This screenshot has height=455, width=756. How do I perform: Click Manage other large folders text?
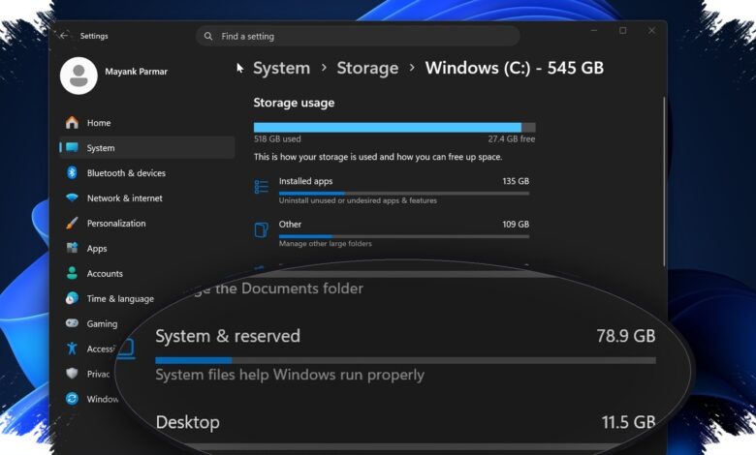(326, 244)
